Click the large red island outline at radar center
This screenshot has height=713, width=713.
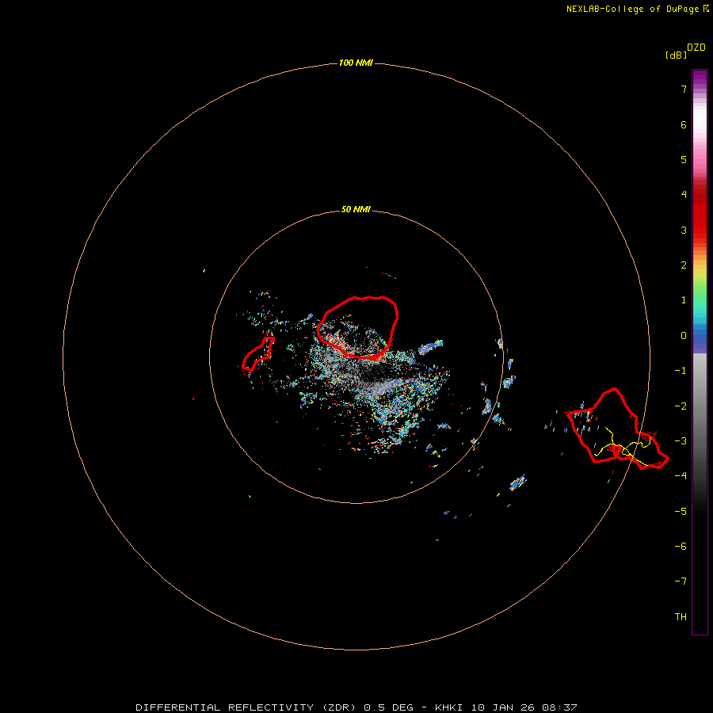click(x=358, y=328)
